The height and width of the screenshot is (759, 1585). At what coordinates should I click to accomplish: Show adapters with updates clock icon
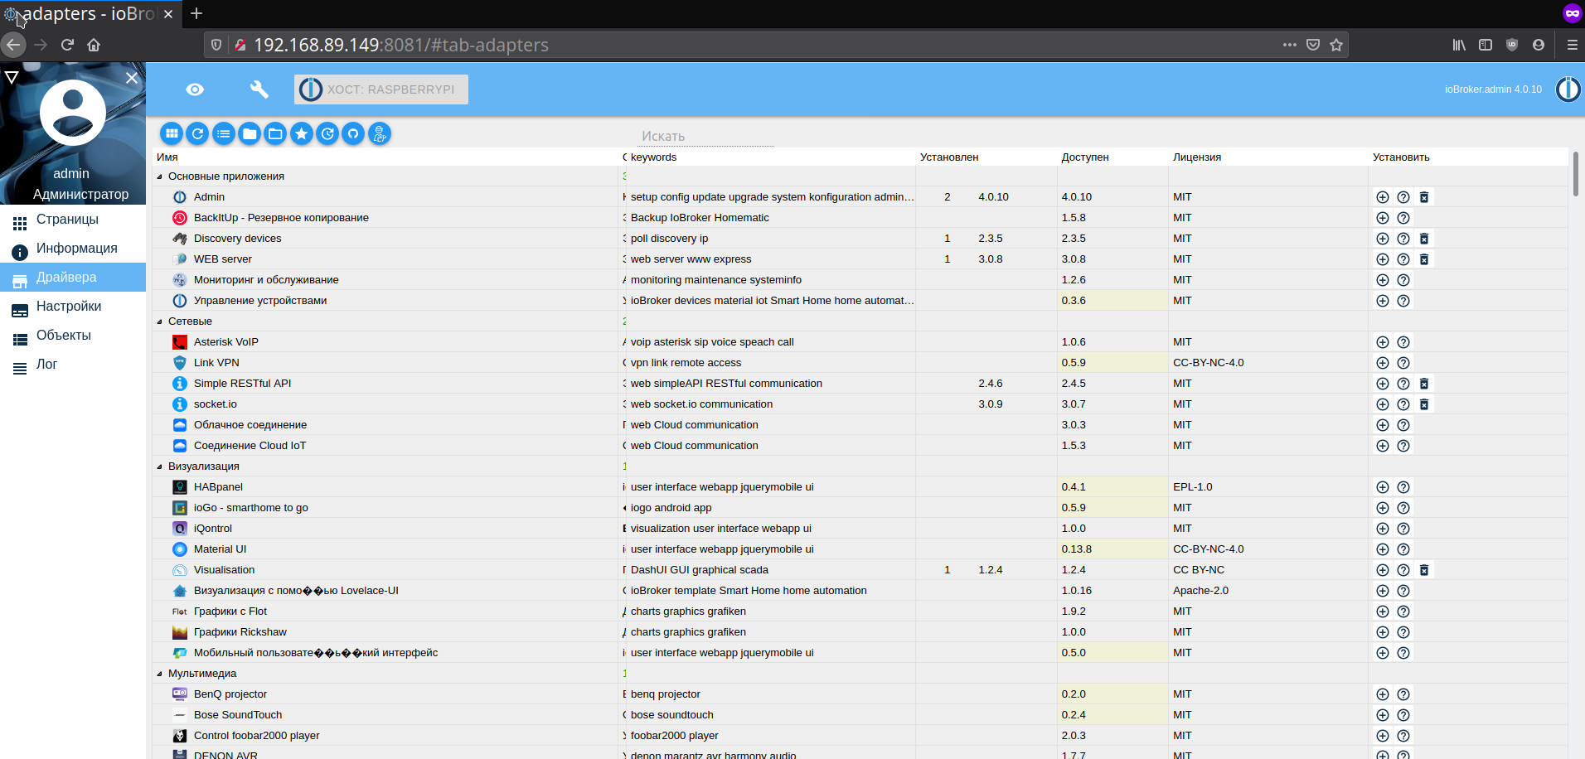point(327,133)
